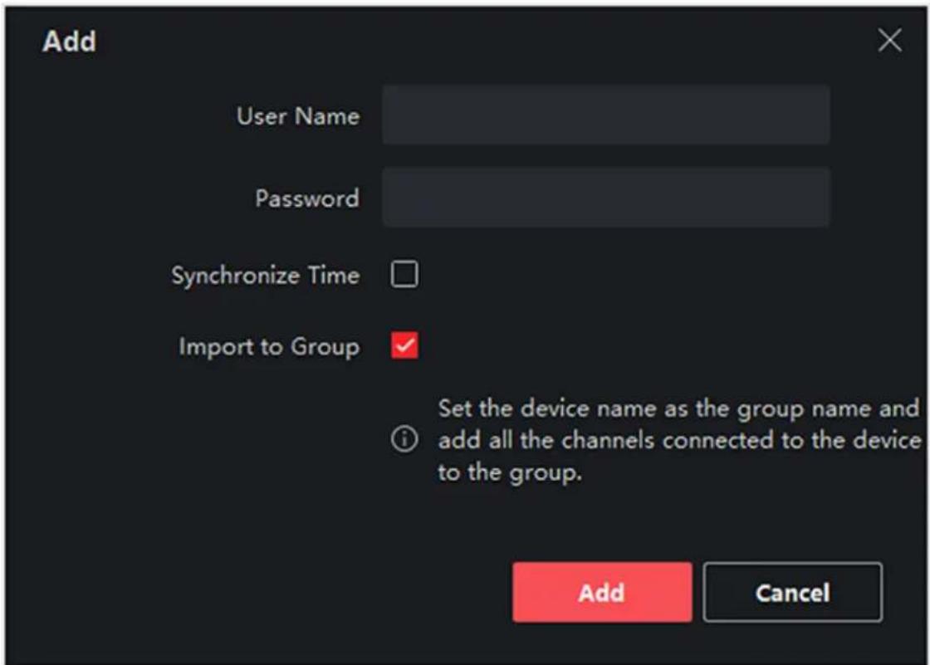Click the red Add button
Image resolution: width=930 pixels, height=665 pixels.
click(x=602, y=592)
